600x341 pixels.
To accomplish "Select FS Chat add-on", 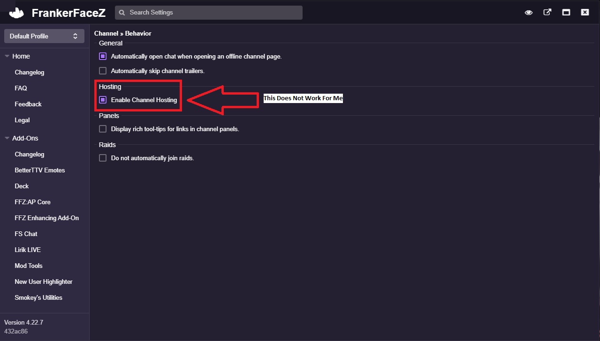I will tap(26, 234).
